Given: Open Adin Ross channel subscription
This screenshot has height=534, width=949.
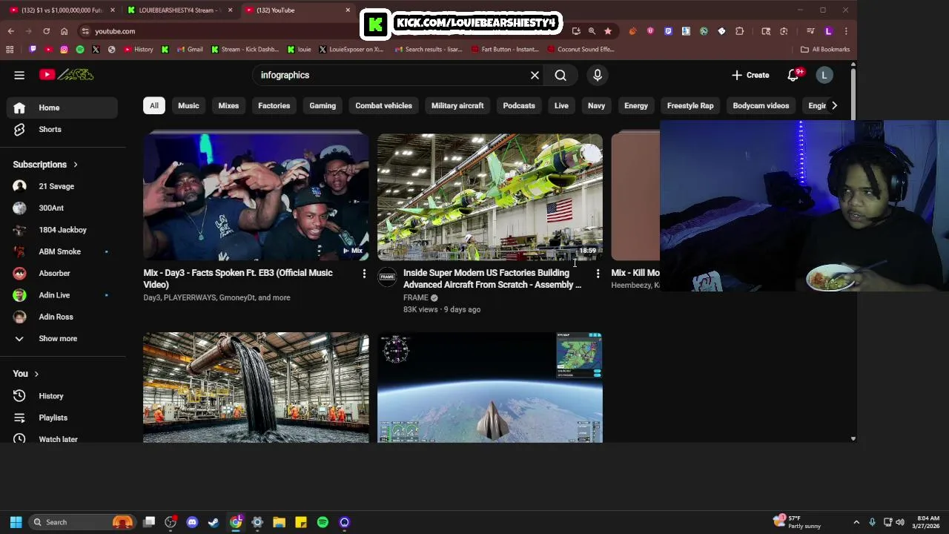Looking at the screenshot, I should pyautogui.click(x=62, y=317).
